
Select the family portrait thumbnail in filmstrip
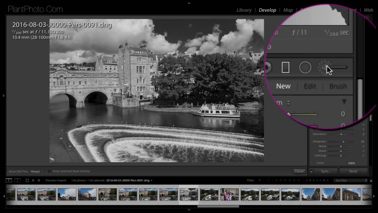tap(229, 194)
